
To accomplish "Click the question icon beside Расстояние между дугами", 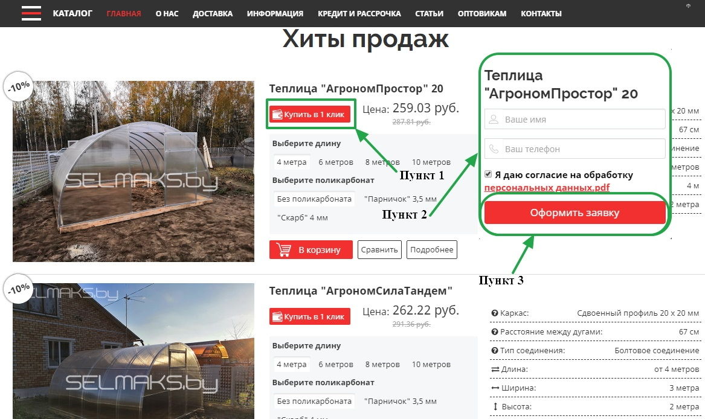I will [x=495, y=332].
